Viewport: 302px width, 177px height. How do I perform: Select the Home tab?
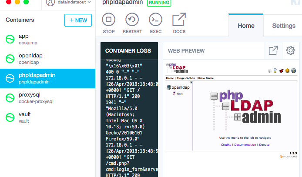246,26
